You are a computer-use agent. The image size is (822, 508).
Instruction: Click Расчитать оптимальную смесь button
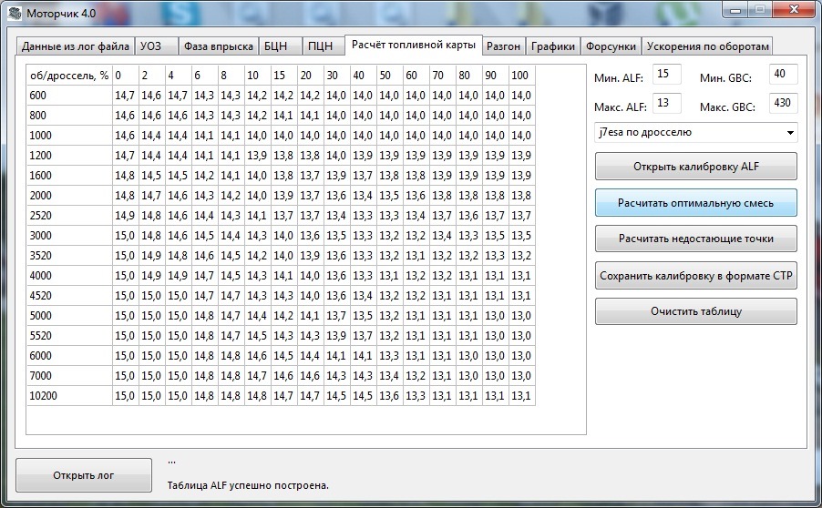click(696, 203)
